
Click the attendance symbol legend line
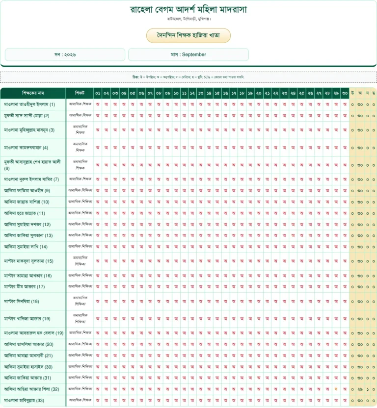188,77
